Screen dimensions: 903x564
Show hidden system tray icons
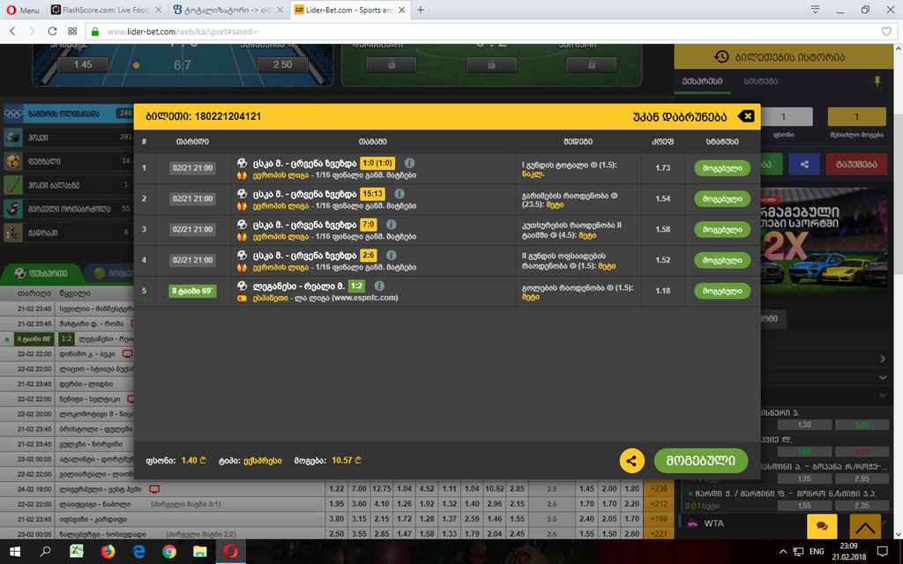tap(783, 552)
